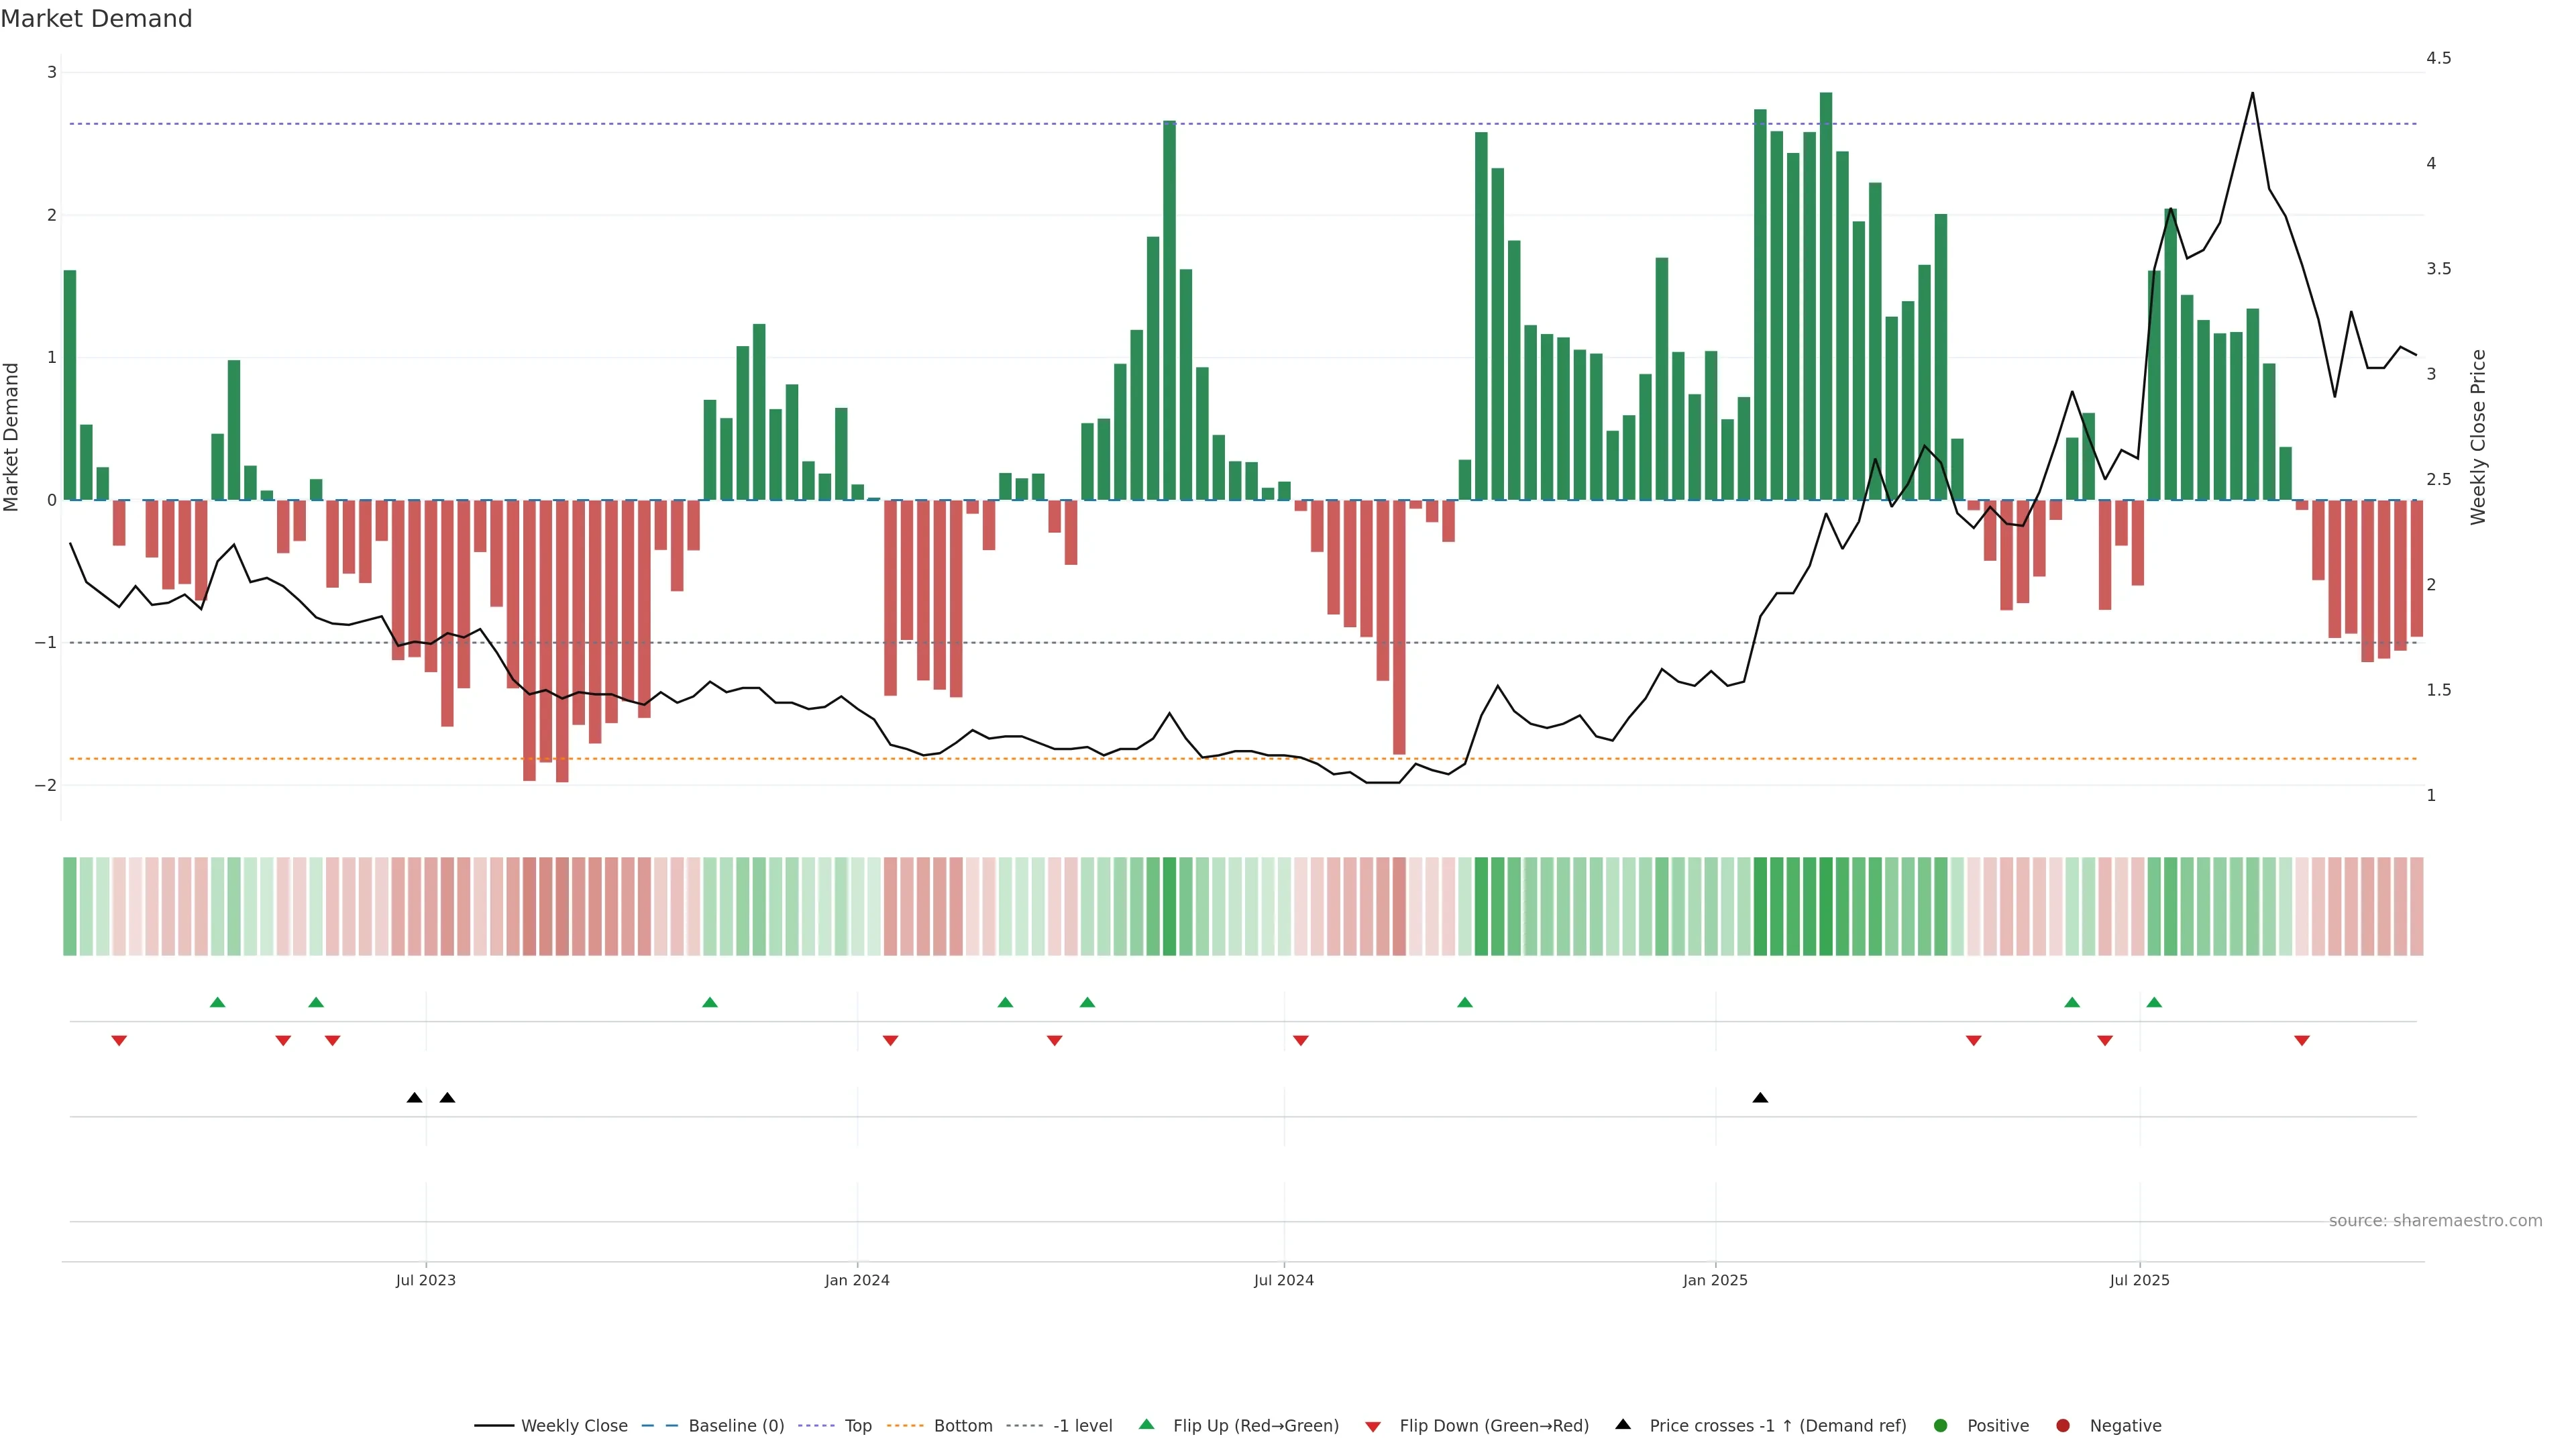2576x1449 pixels.
Task: Click the first red flip-down triangle marker
Action: 119,1041
